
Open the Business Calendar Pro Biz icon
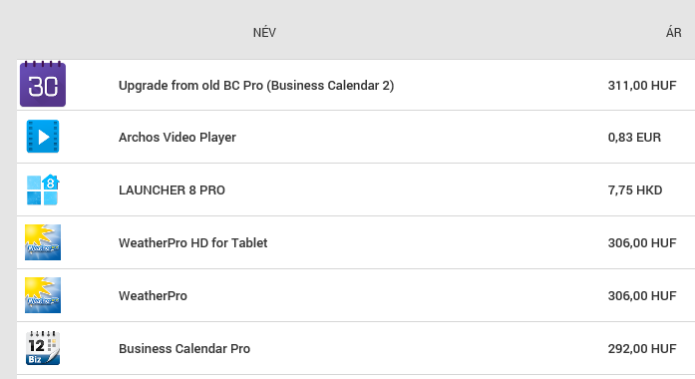coord(43,348)
